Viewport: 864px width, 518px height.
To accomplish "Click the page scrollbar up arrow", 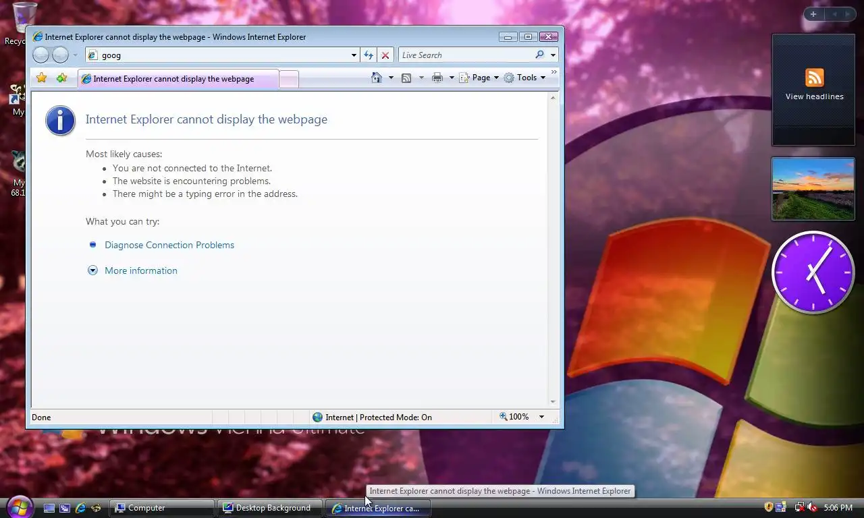I will pos(553,98).
